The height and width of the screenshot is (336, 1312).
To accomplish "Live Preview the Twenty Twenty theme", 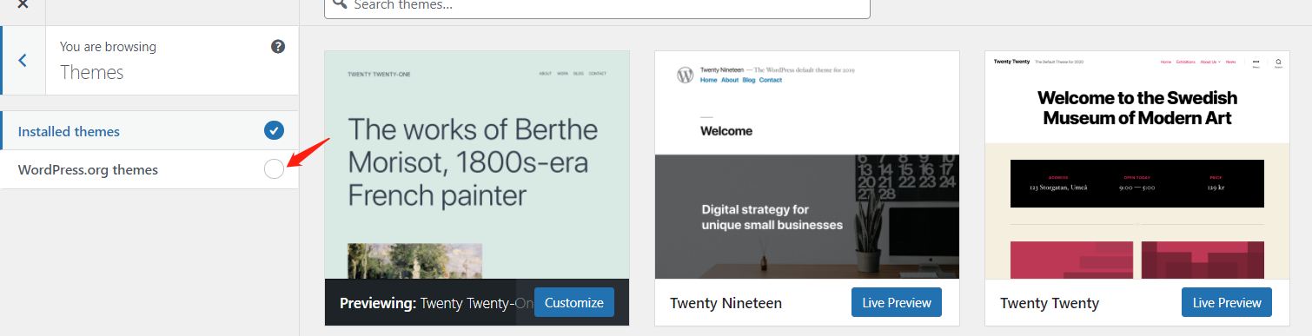I will [x=1227, y=302].
